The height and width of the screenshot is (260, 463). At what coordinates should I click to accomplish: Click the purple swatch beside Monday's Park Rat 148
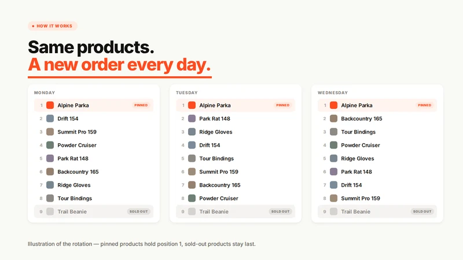[x=50, y=158]
